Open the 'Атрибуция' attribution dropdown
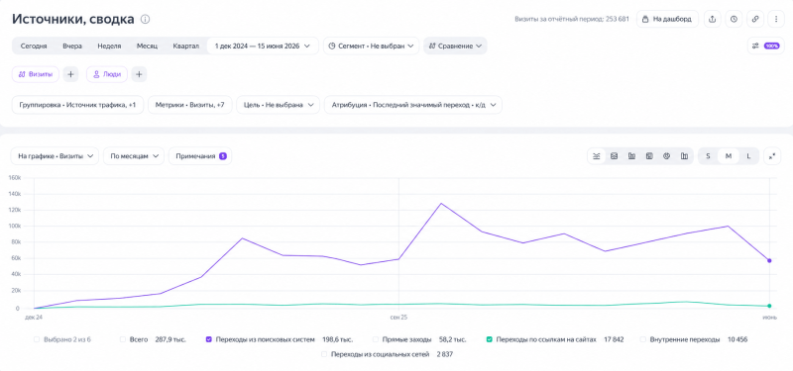 [x=413, y=105]
